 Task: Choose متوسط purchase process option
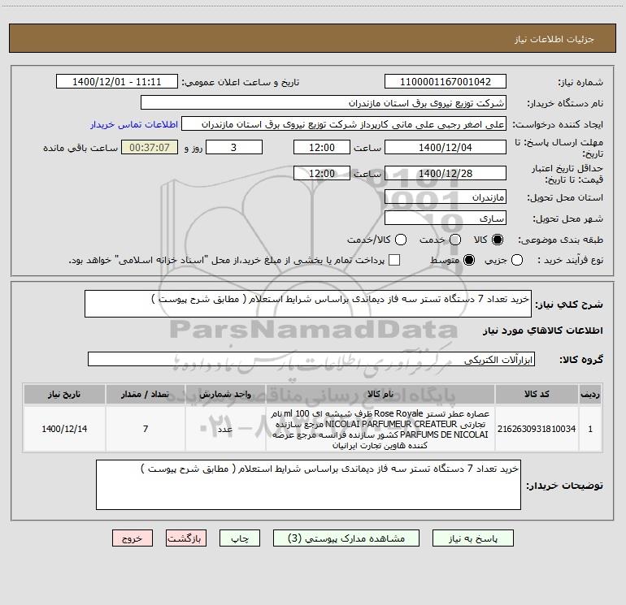click(469, 260)
